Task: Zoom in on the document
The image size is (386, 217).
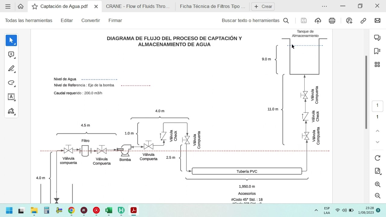Action: [378, 184]
